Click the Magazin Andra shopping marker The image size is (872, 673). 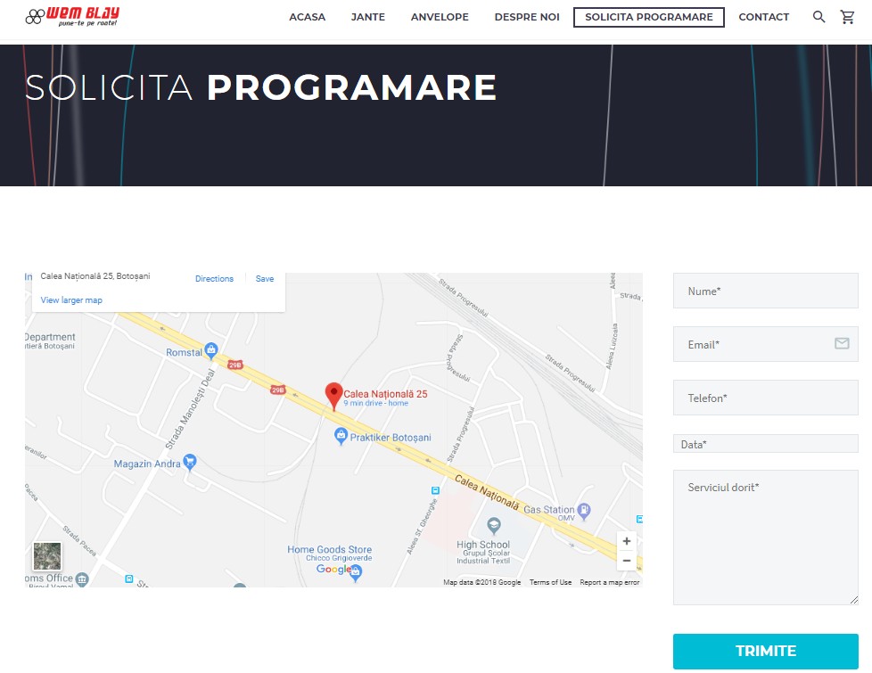click(x=189, y=463)
